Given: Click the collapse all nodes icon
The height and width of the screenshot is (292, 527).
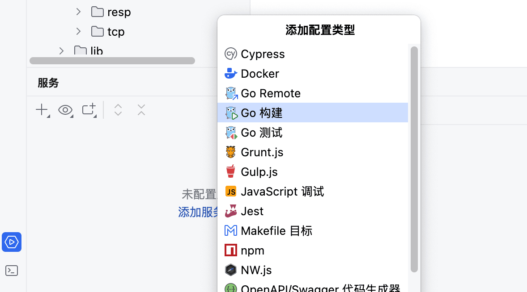Looking at the screenshot, I should [x=140, y=109].
